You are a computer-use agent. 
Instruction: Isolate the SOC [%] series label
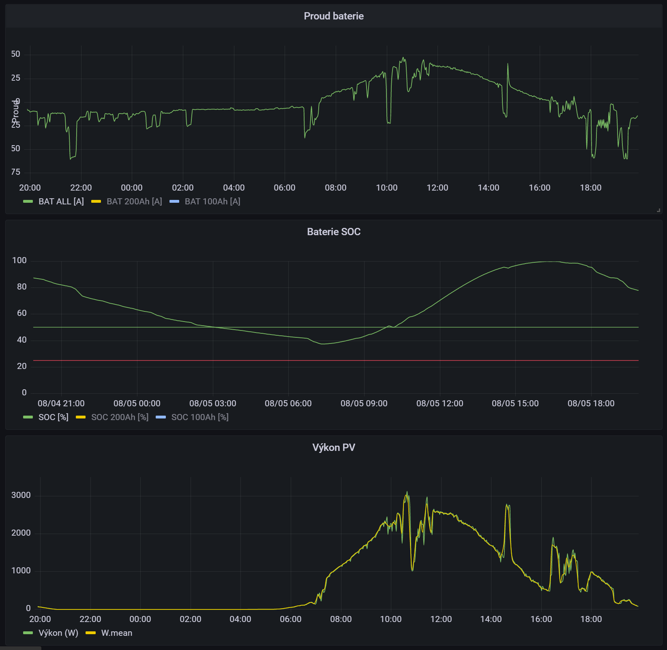pyautogui.click(x=53, y=417)
